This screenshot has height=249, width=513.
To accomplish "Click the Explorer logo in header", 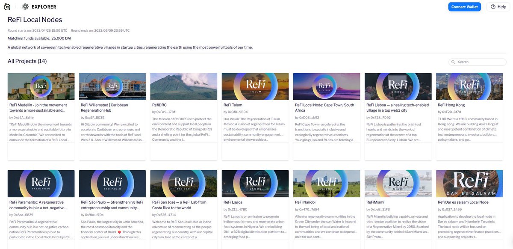I will pyautogui.click(x=39, y=6).
